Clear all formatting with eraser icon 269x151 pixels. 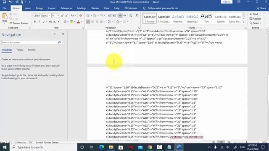pyautogui.click(x=81, y=16)
